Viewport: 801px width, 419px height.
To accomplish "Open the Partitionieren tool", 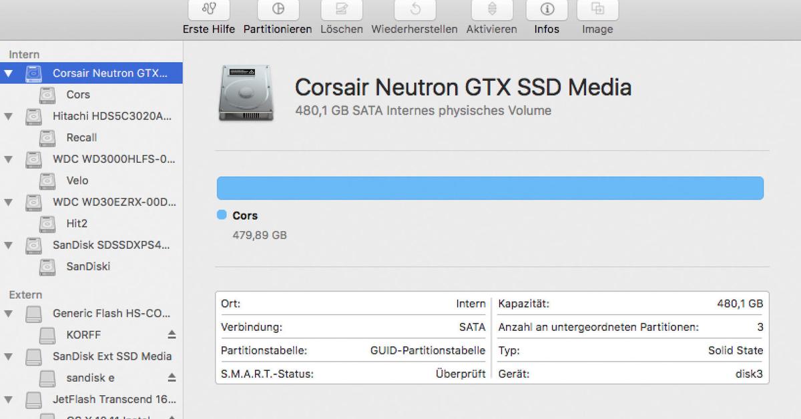I will (278, 9).
